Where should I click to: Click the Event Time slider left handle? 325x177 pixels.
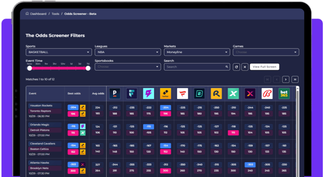point(30,68)
